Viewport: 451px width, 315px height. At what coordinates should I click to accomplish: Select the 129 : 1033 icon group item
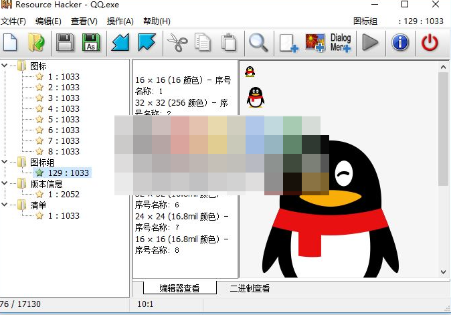point(68,173)
